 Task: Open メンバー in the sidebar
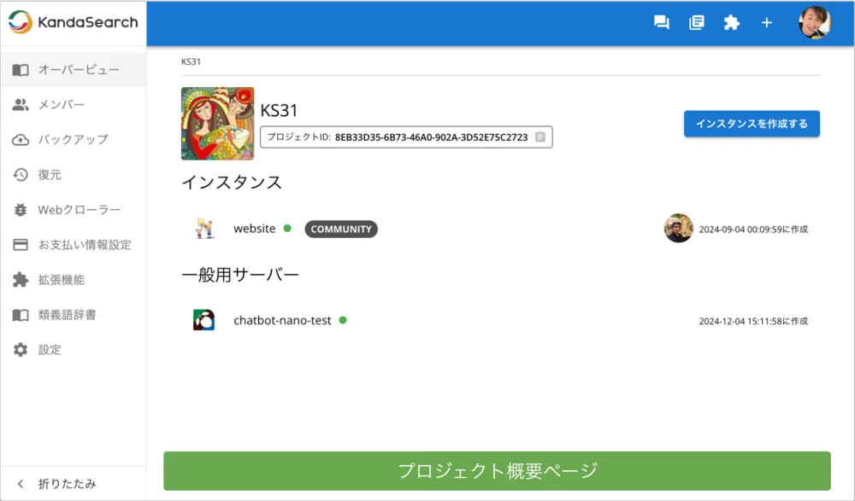[x=73, y=105]
